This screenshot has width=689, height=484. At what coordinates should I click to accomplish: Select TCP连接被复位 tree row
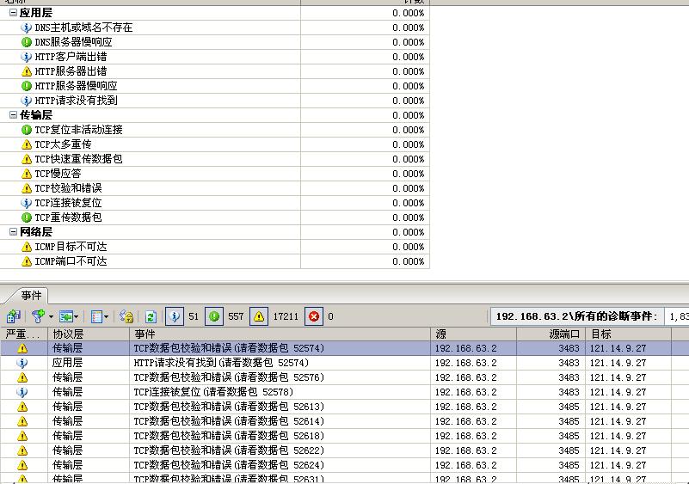pos(215,203)
